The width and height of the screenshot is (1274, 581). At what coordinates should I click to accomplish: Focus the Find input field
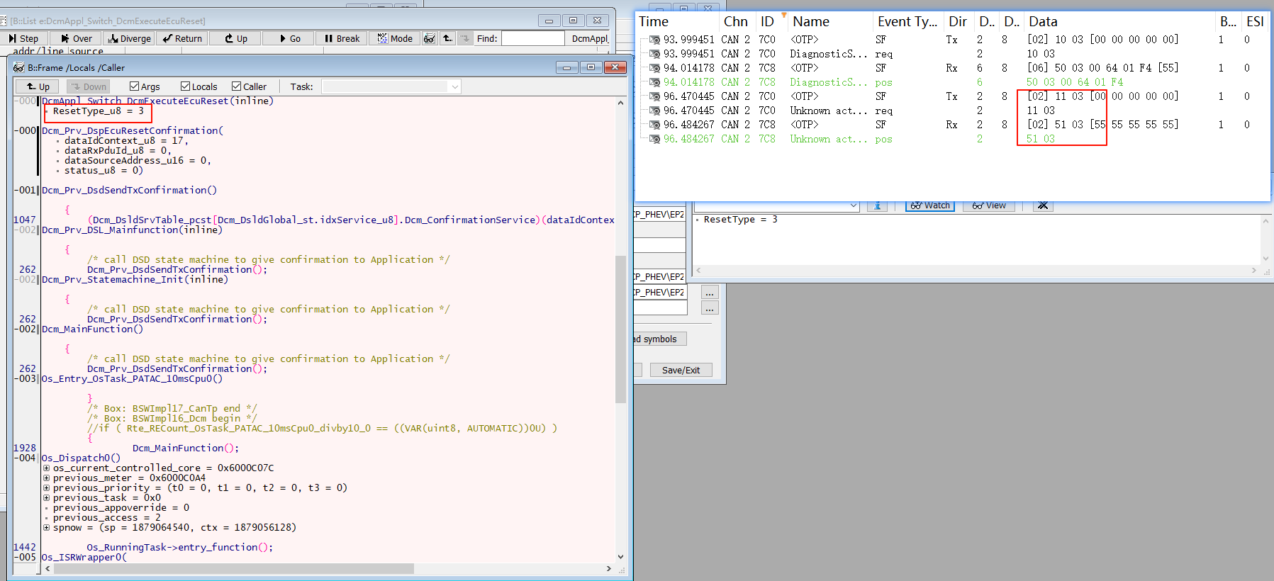click(x=533, y=38)
